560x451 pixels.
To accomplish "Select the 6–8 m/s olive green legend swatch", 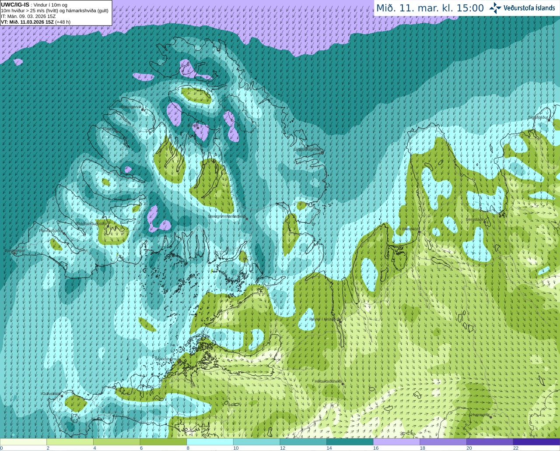I will click(x=163, y=442).
